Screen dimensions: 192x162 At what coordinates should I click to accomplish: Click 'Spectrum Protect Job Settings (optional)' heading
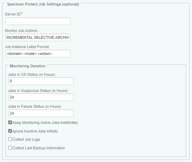point(43,4)
